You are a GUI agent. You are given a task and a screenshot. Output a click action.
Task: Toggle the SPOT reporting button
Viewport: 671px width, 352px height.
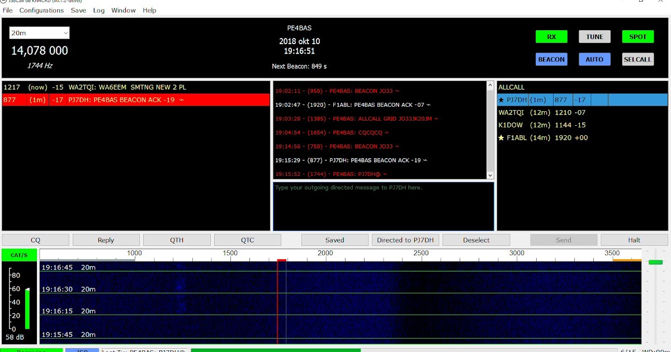[x=637, y=36]
